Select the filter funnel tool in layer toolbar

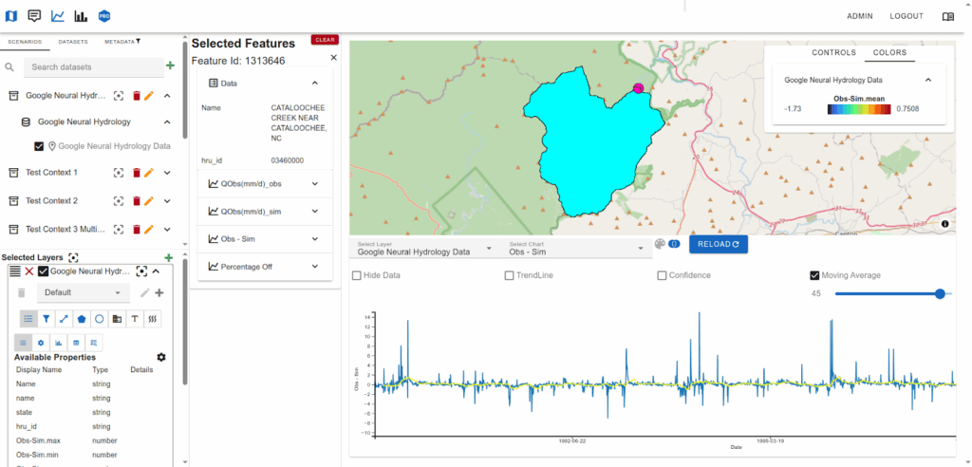[46, 319]
